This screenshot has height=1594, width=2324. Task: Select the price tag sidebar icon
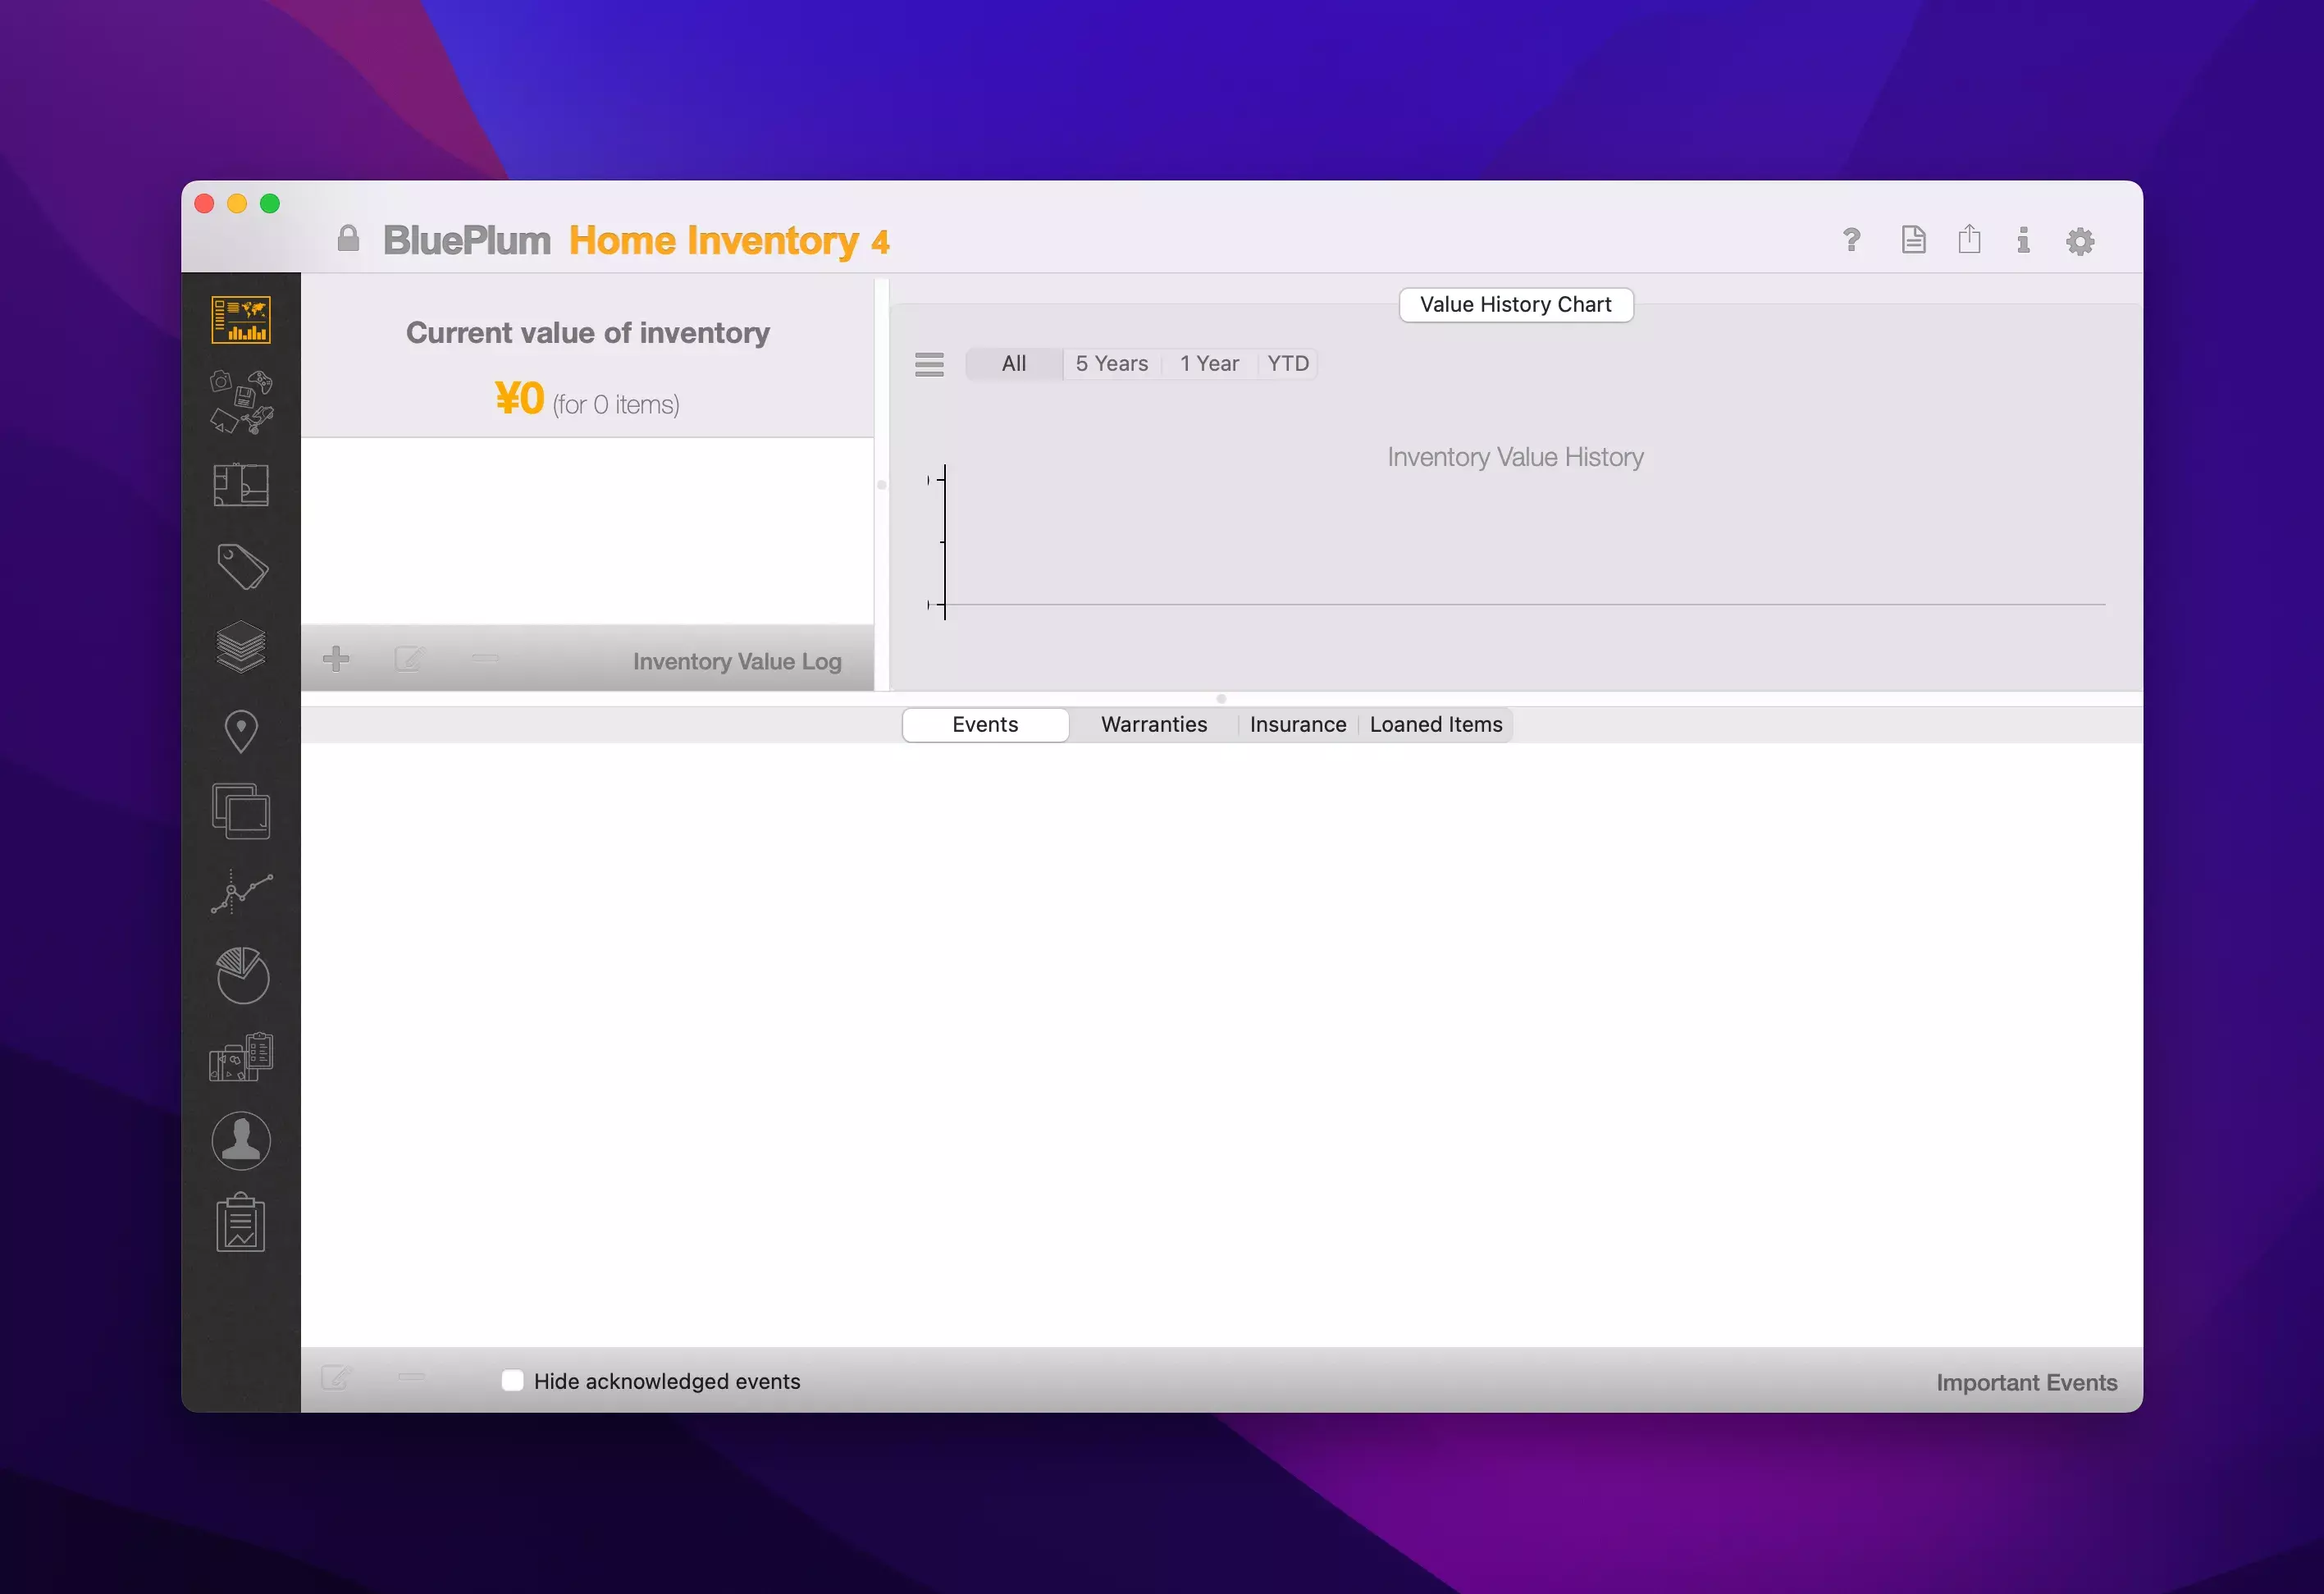coord(242,566)
